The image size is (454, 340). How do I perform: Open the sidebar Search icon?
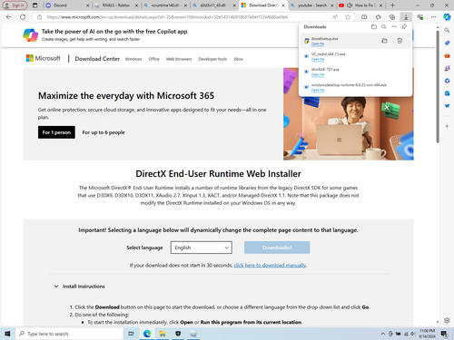[x=447, y=30]
